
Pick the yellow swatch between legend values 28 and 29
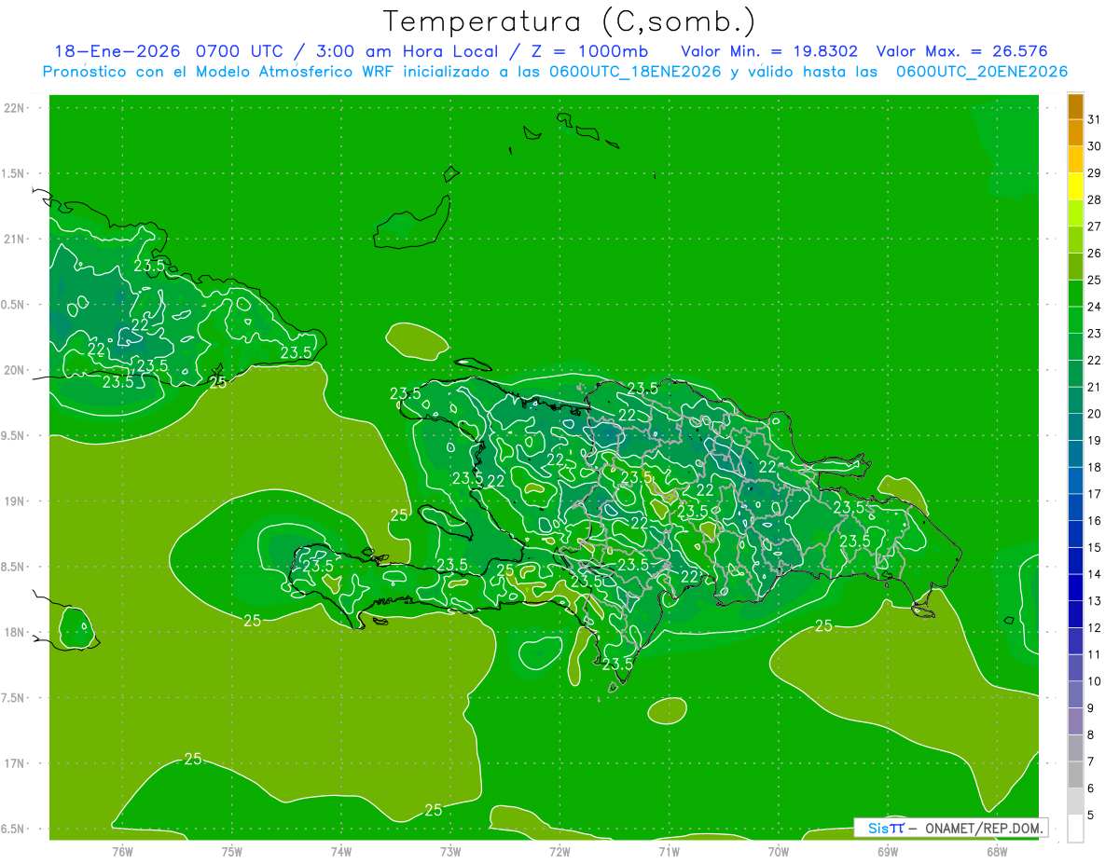point(1075,186)
